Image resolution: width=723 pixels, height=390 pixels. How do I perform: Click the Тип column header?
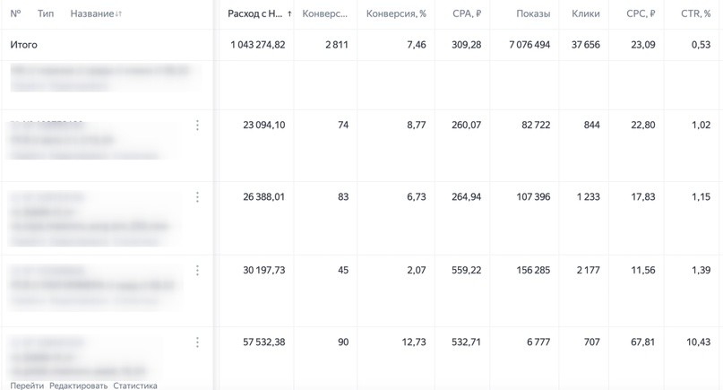coord(46,13)
